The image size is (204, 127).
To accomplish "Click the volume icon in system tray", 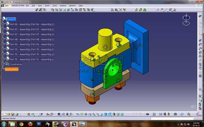I will 189,124.
